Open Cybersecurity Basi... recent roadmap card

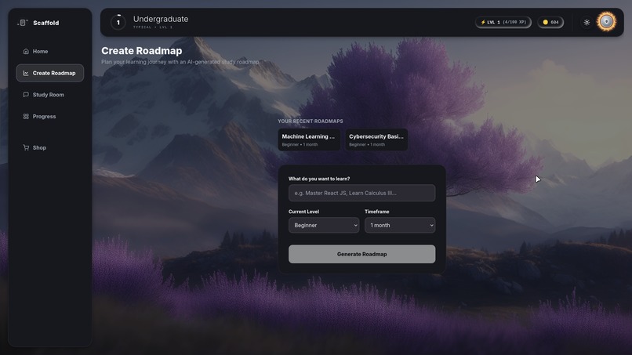376,139
